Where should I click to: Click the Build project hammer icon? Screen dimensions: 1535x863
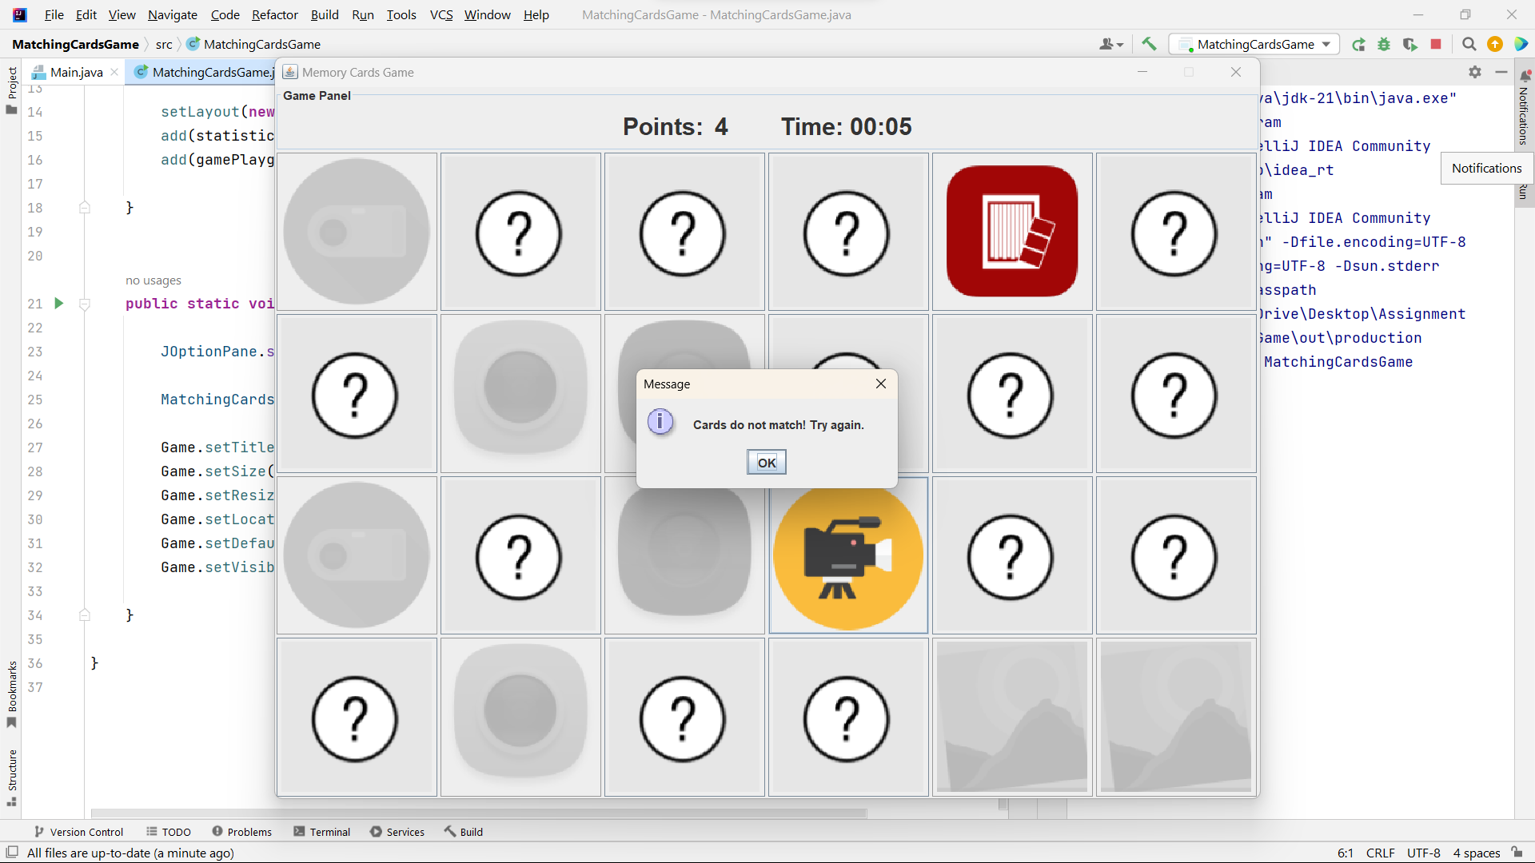point(1149,44)
